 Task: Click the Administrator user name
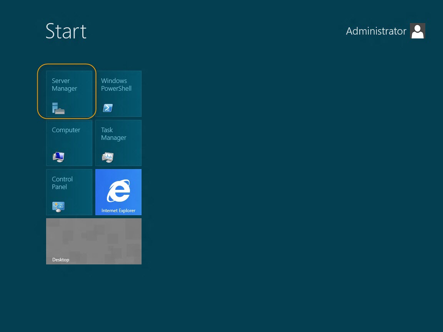click(x=376, y=31)
